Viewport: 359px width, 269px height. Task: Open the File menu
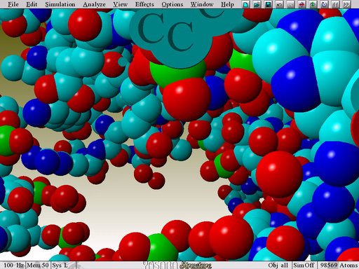(x=13, y=4)
